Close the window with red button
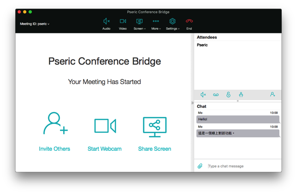 [x=19, y=12]
